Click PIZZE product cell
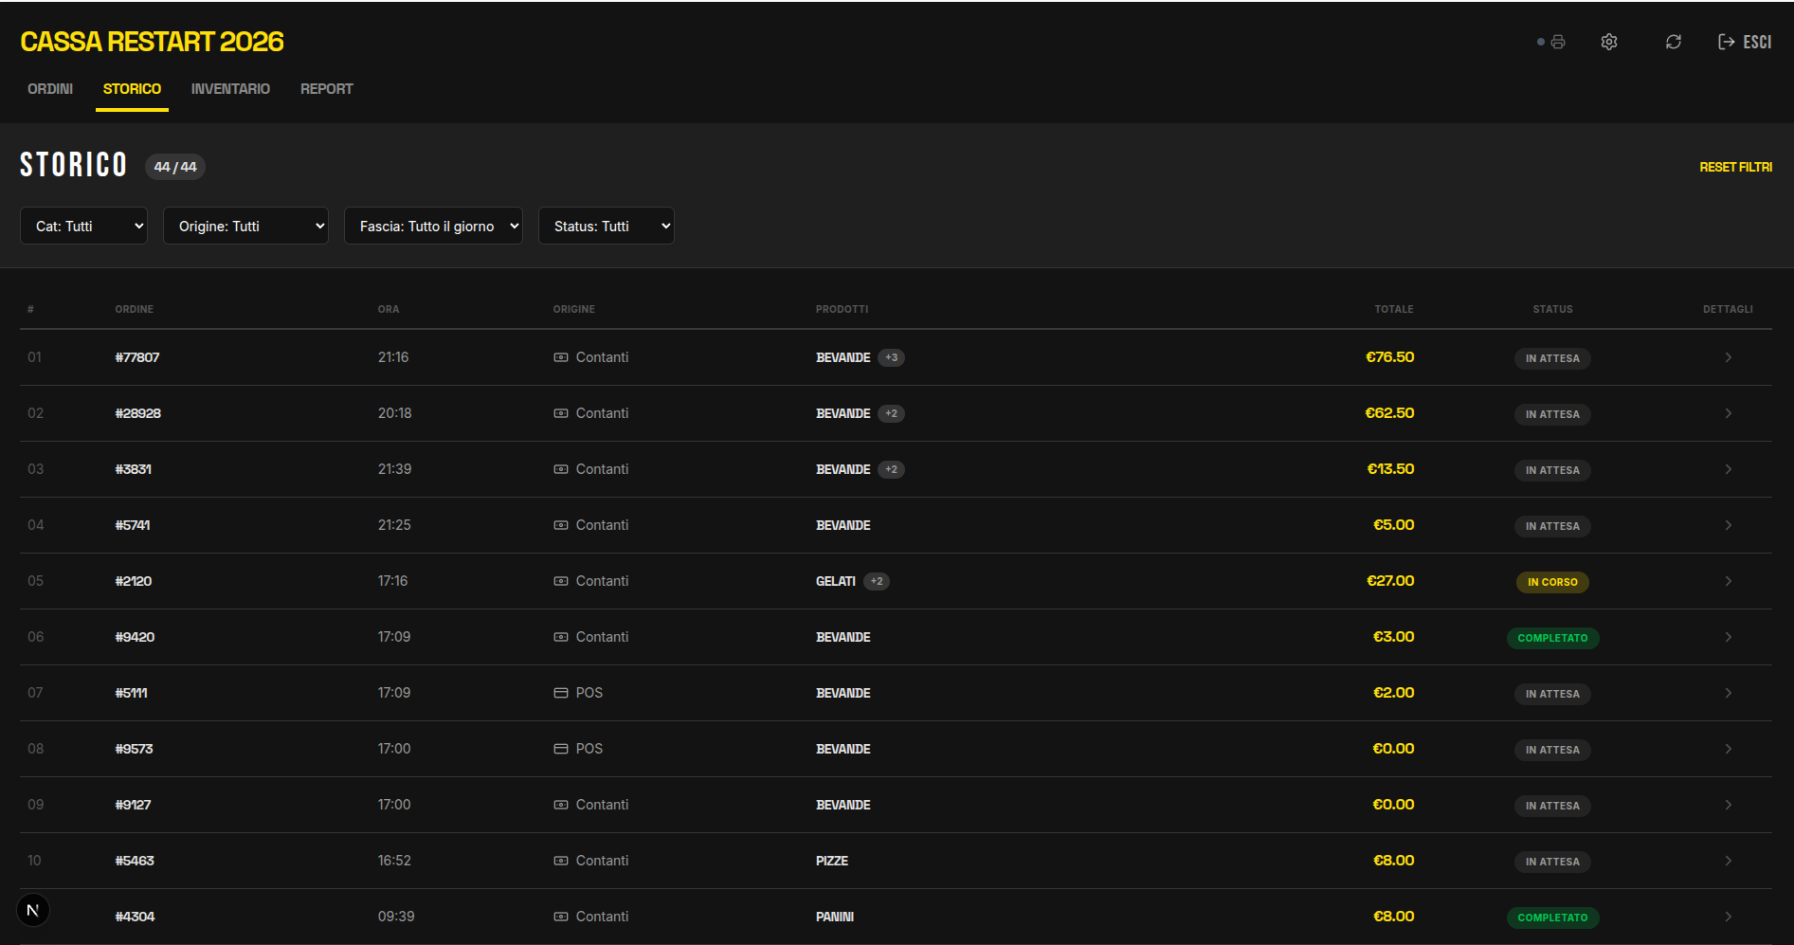This screenshot has width=1794, height=945. point(832,861)
